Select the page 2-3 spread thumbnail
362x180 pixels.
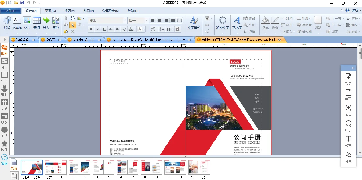click(x=80, y=167)
